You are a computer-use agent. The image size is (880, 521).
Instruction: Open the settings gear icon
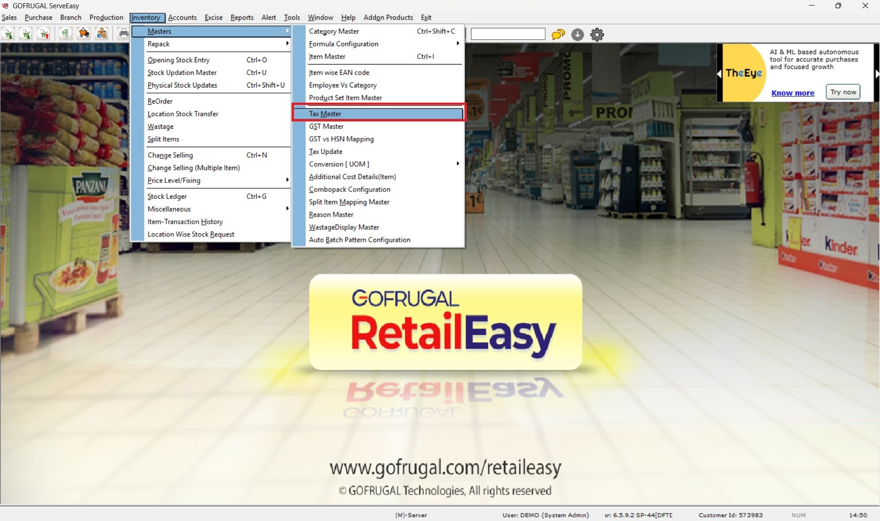tap(597, 34)
